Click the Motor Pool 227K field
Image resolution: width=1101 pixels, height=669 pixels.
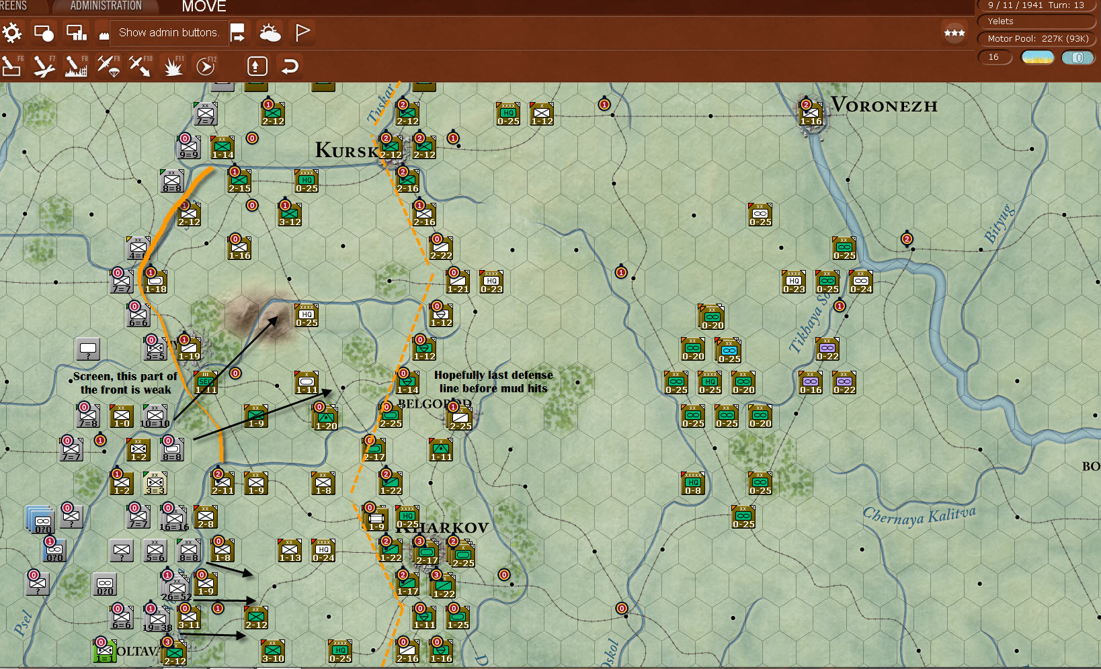(1036, 39)
